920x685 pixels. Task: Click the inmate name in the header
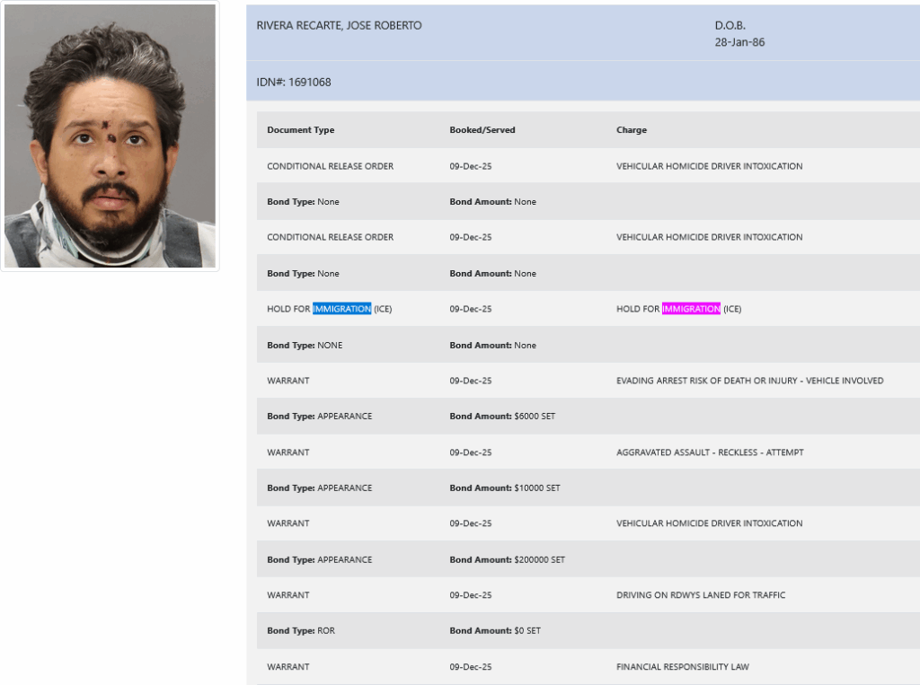[339, 26]
